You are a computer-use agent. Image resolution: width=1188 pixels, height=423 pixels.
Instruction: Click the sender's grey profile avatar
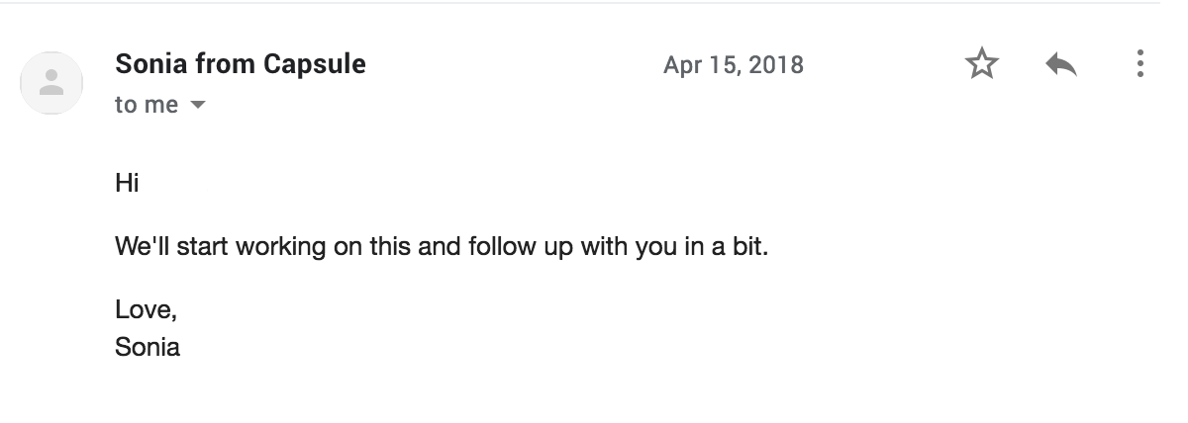click(x=50, y=83)
